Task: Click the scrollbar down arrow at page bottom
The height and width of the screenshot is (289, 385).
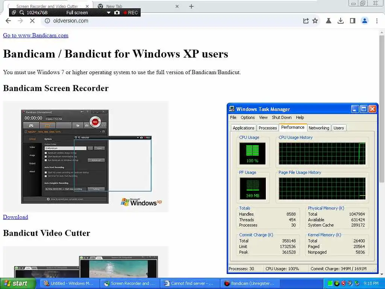Action: 382,274
